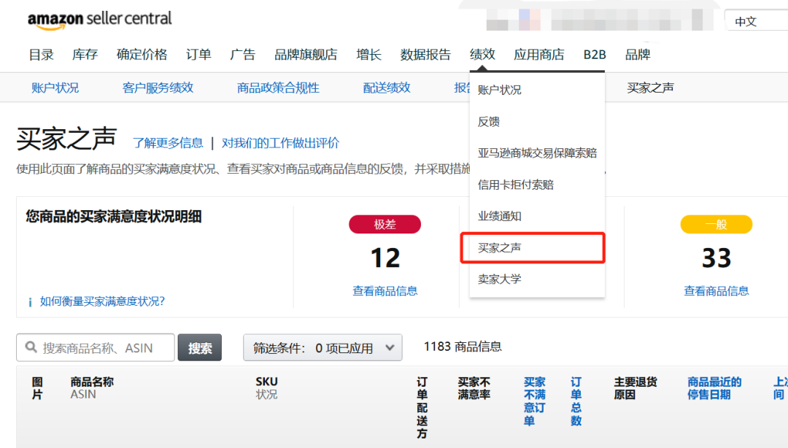This screenshot has height=448, width=788.
Task: Open the 数据报告 menu
Action: click(x=425, y=54)
